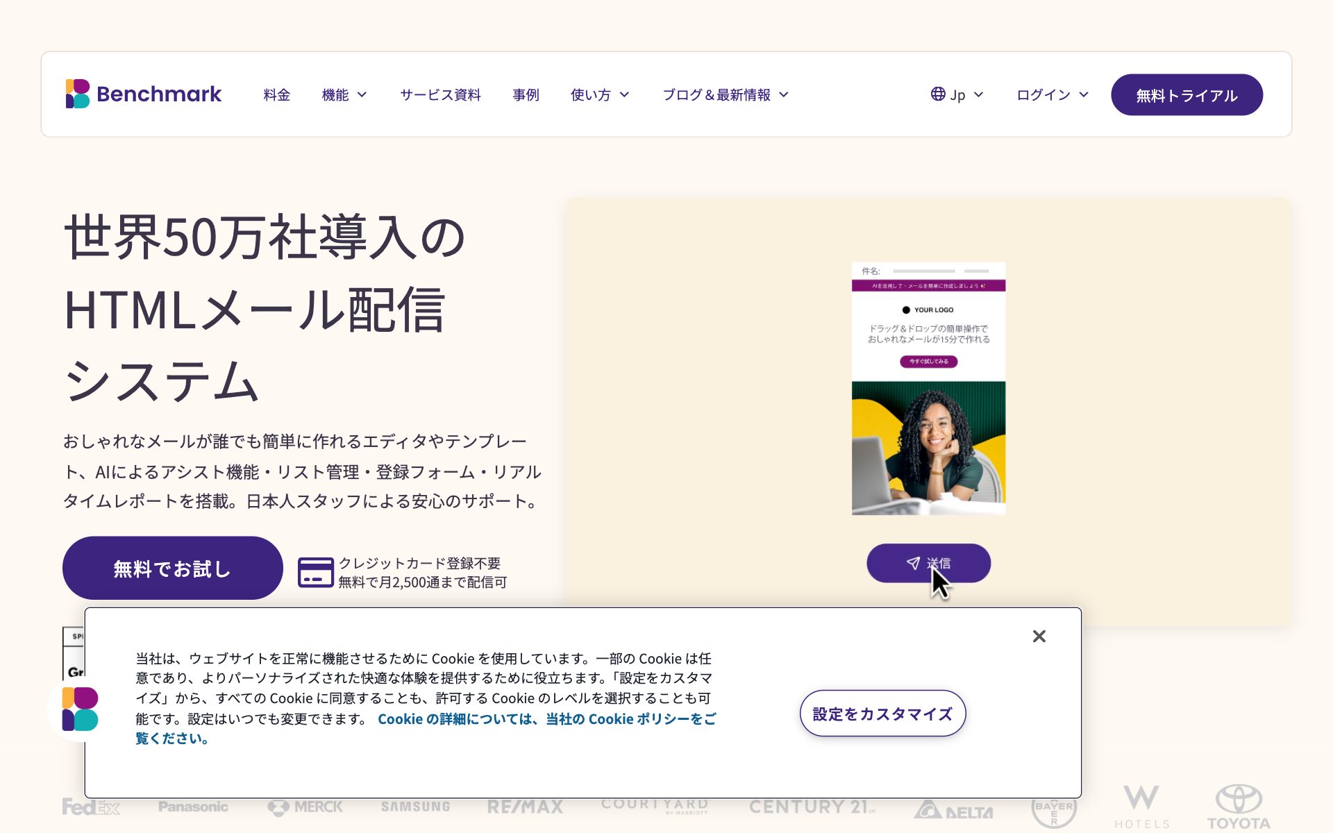Expand the ブログ＆最新情報 dropdown
The height and width of the screenshot is (833, 1333).
coord(726,94)
